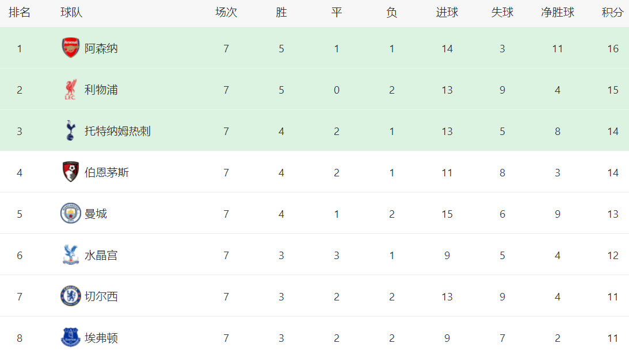Open the 水晶宫 team name link
Image resolution: width=629 pixels, height=355 pixels.
pos(101,255)
